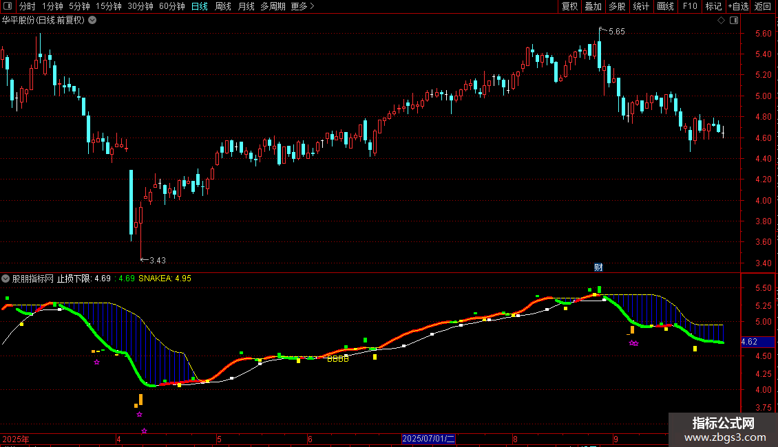Click the 5.65 high price label
The width and height of the screenshot is (778, 447).
tap(617, 32)
